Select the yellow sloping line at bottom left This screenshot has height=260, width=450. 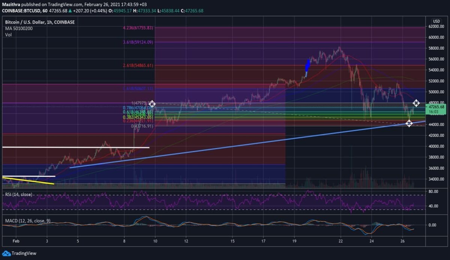click(x=28, y=181)
